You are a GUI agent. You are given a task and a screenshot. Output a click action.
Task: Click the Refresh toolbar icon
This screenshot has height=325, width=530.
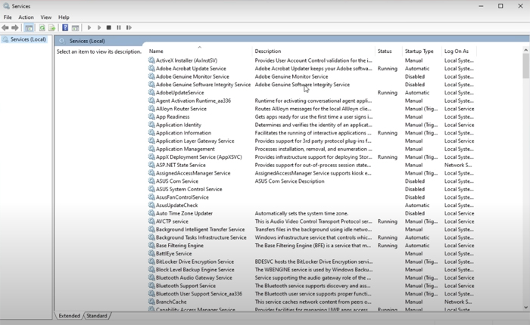[x=42, y=28]
